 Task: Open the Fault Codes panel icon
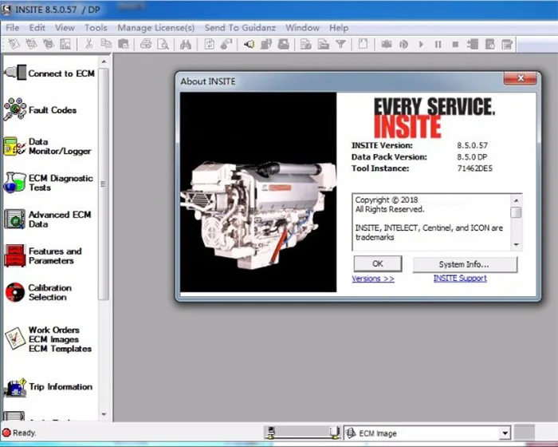[15, 109]
